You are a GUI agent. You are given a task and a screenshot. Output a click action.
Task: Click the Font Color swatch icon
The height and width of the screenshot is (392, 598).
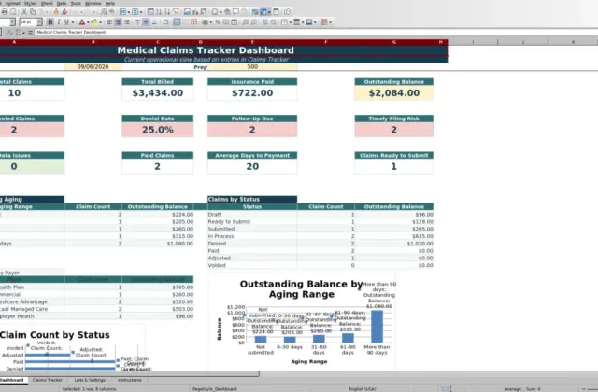(x=81, y=22)
